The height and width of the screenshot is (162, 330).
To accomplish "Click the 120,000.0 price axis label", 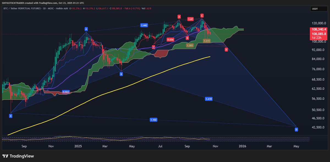I will pos(319,23).
